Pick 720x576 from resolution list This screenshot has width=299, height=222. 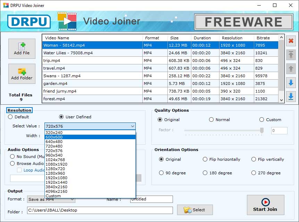pos(90,151)
